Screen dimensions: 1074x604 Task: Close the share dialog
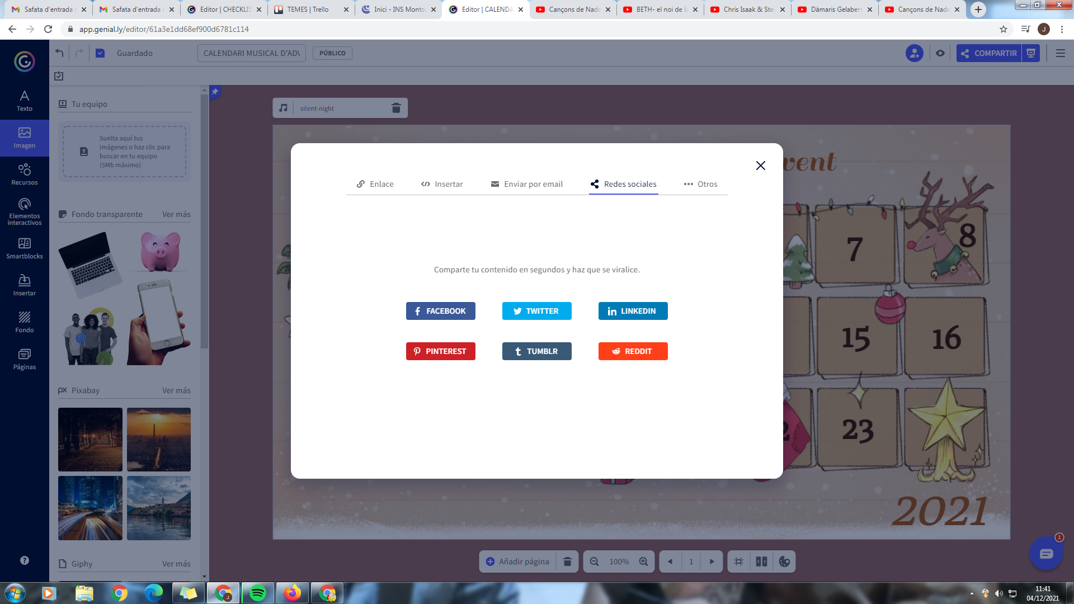coord(760,166)
